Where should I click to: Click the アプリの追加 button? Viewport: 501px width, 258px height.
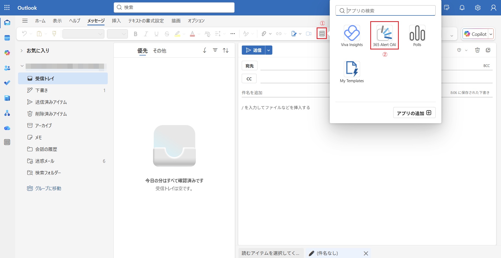click(x=414, y=113)
